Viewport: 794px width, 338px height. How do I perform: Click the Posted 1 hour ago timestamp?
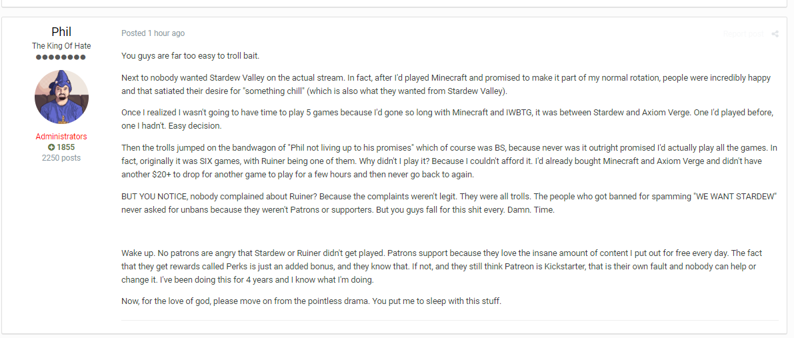153,33
